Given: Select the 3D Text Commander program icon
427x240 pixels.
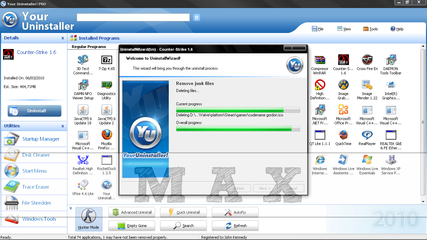Looking at the screenshot, I should click(x=83, y=60).
